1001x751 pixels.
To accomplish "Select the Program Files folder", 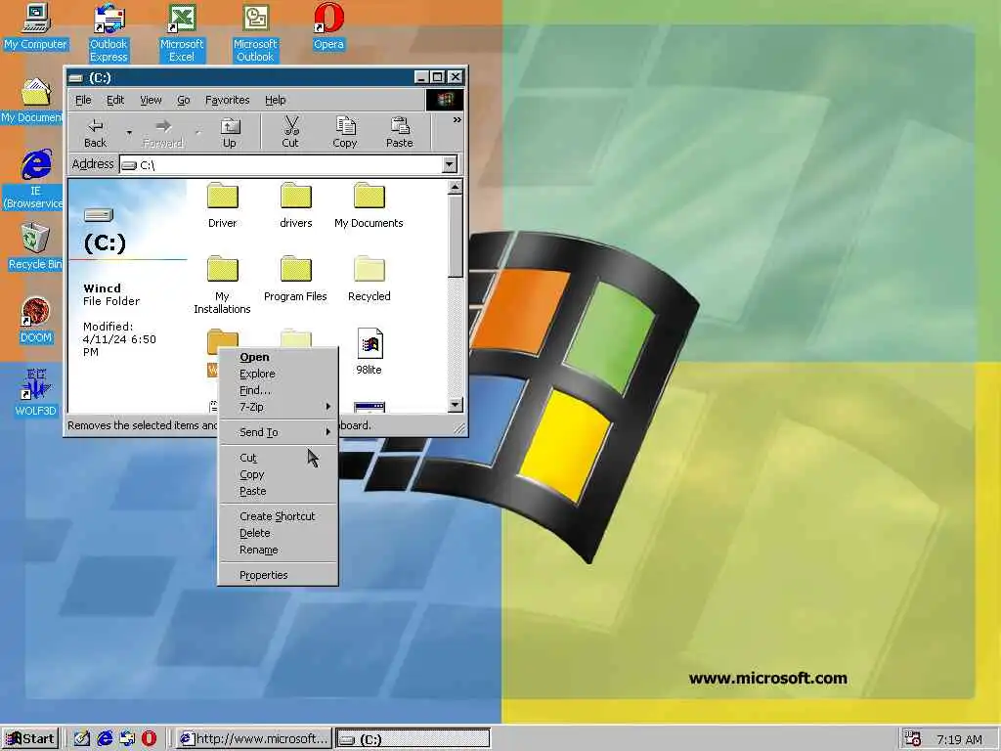I will click(x=295, y=279).
